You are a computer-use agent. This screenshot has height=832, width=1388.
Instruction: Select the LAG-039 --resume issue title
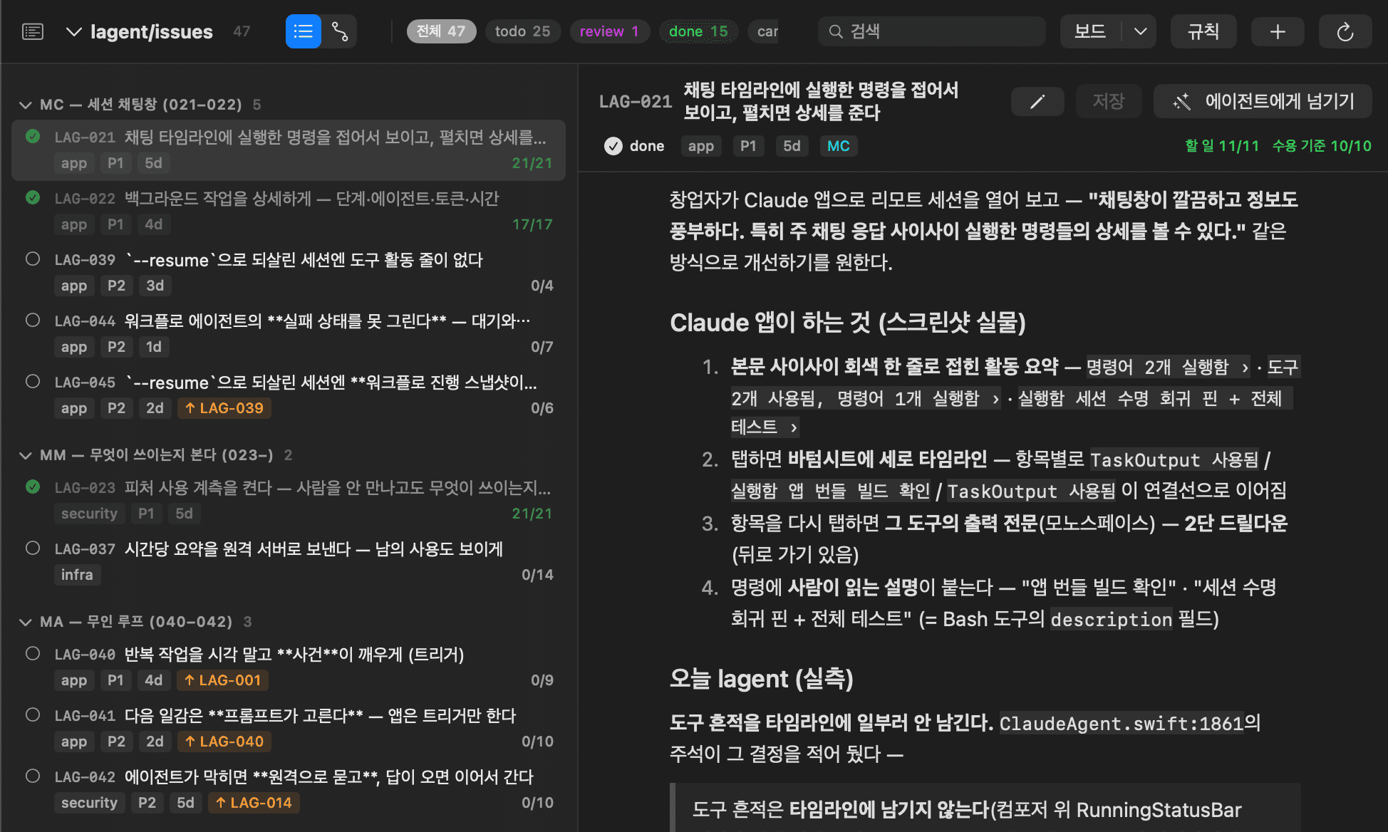(304, 260)
